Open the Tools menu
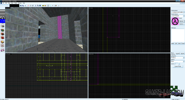The height and width of the screenshot is (100, 185). tap(16, 3)
